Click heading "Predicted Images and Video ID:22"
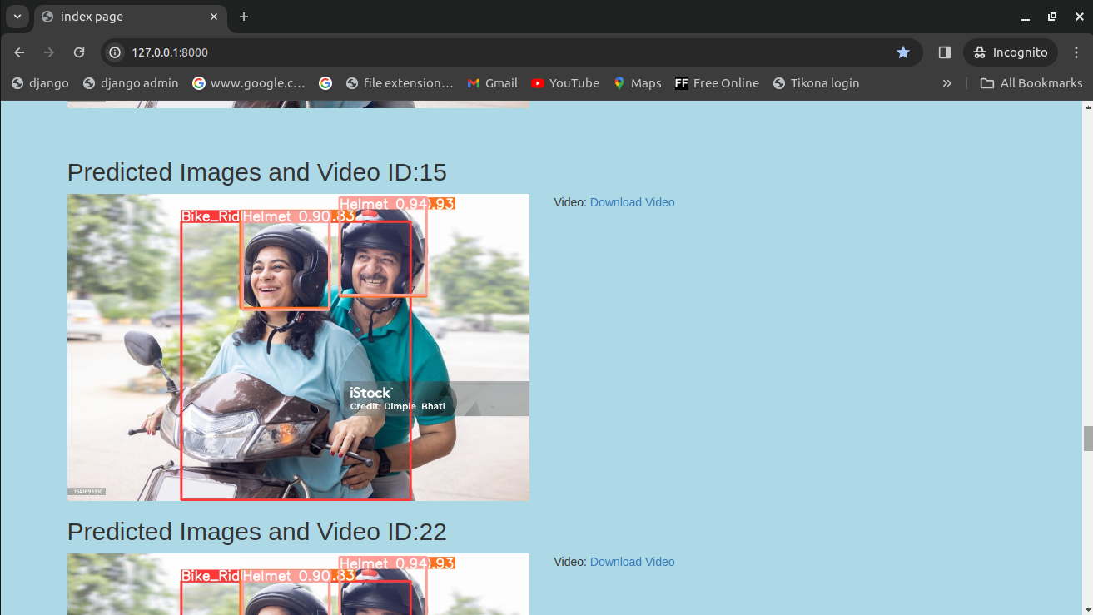The height and width of the screenshot is (615, 1093). click(x=257, y=532)
